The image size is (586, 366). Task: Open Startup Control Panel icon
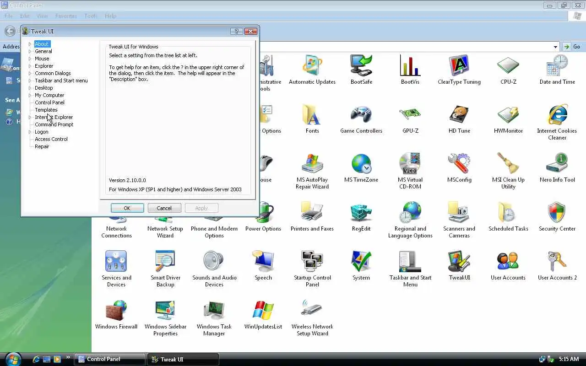click(x=312, y=261)
